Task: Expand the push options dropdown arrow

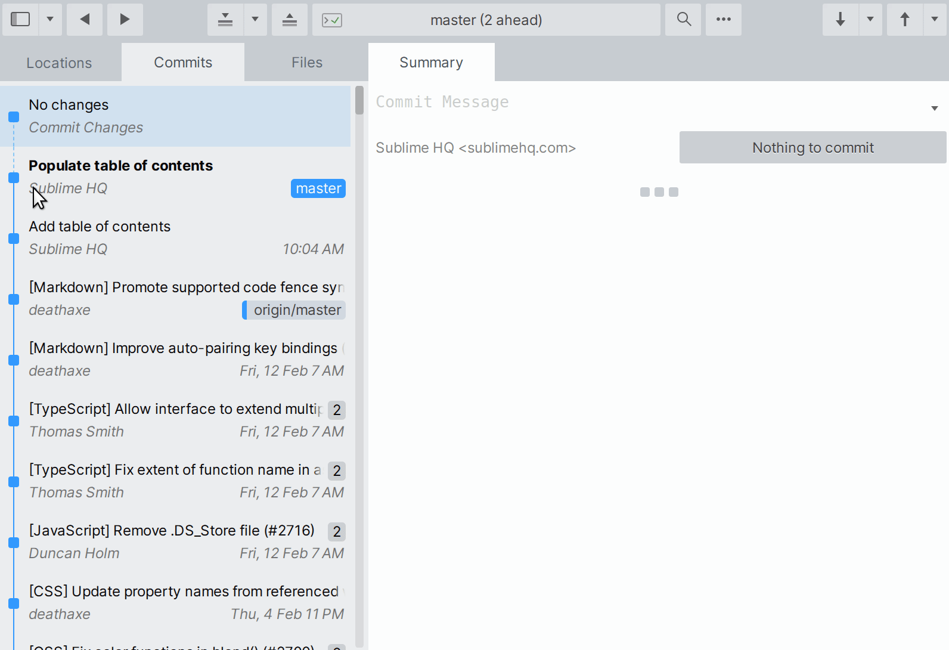Action: pos(935,20)
